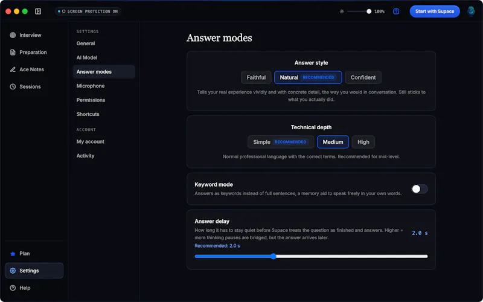The width and height of the screenshot is (483, 302).
Task: Choose High technical depth
Action: click(363, 142)
